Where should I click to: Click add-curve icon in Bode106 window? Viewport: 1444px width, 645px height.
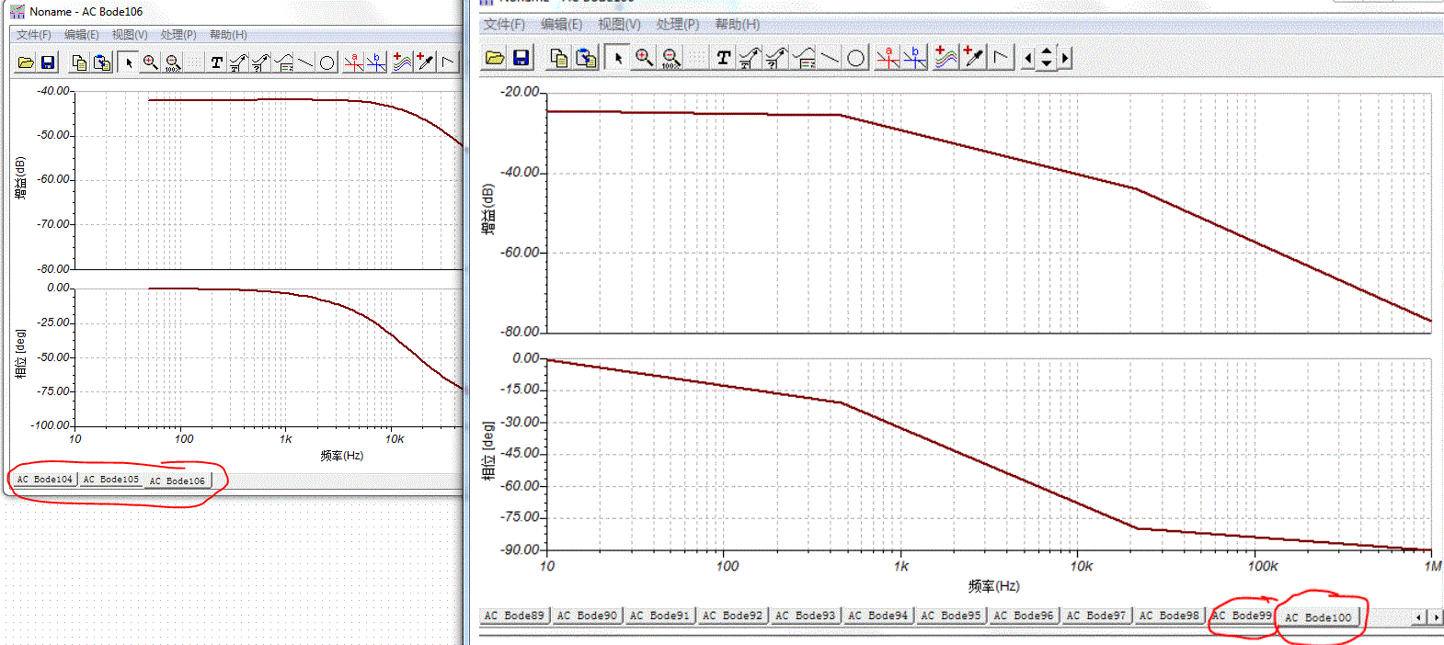tap(402, 62)
